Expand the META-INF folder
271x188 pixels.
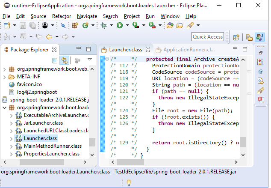point(5,77)
